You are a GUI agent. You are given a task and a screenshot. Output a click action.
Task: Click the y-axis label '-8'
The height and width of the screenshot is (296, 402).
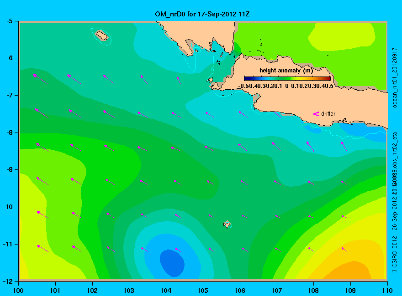(x=9, y=133)
